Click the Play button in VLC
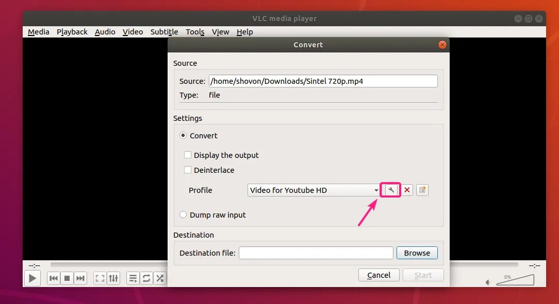Image resolution: width=559 pixels, height=304 pixels. point(32,278)
